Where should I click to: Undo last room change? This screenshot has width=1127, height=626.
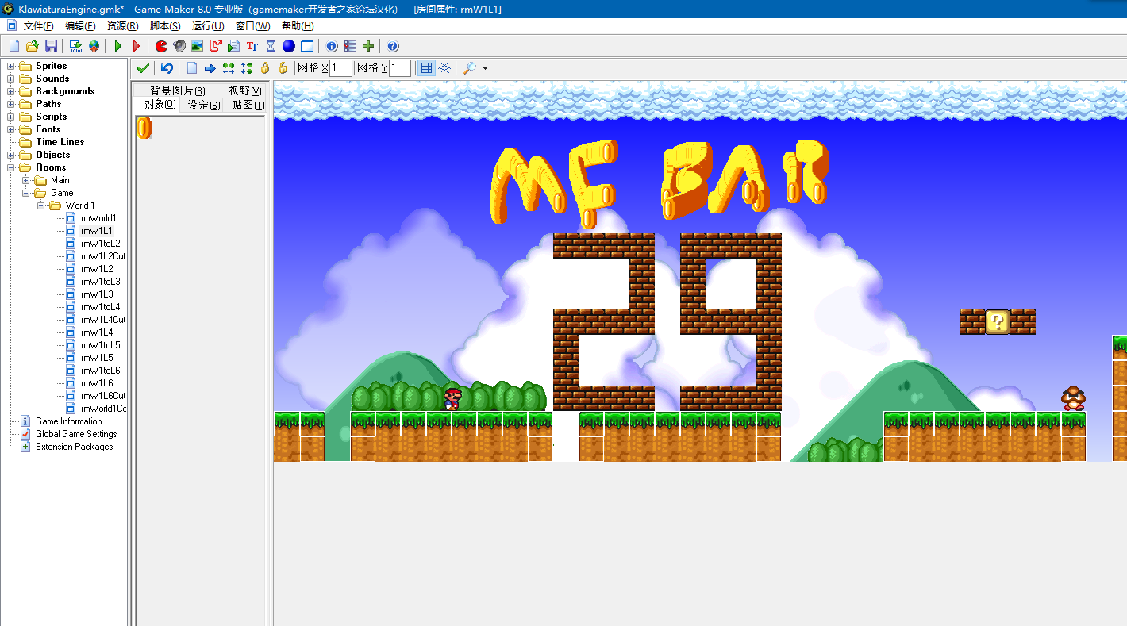167,68
